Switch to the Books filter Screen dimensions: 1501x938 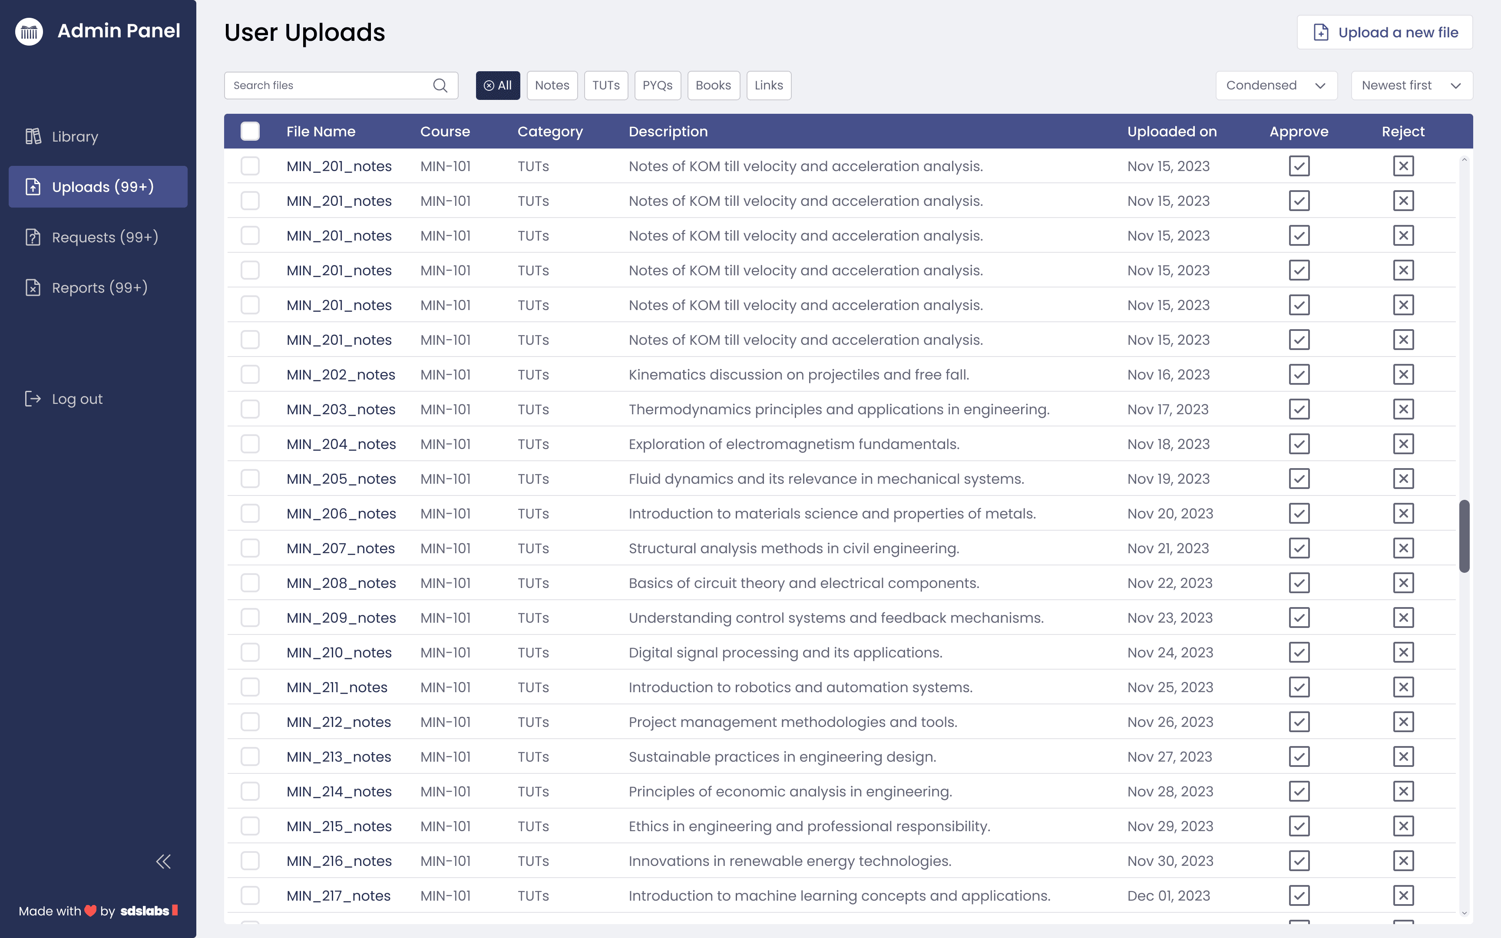713,86
